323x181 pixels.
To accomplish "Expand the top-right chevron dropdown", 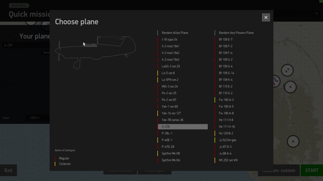I will [317, 14].
